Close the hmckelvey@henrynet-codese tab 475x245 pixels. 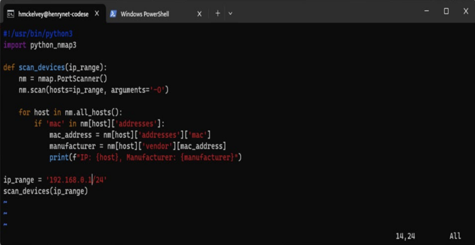click(x=97, y=13)
